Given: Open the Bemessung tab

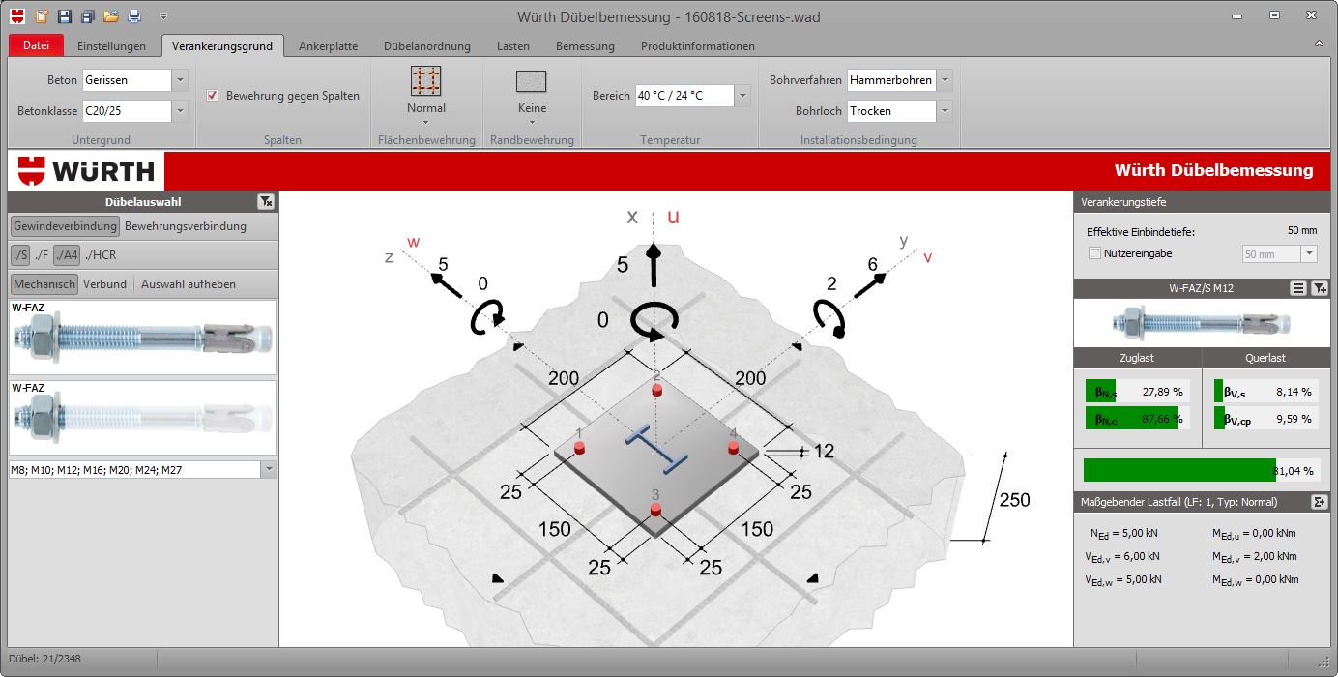Looking at the screenshot, I should tap(585, 45).
